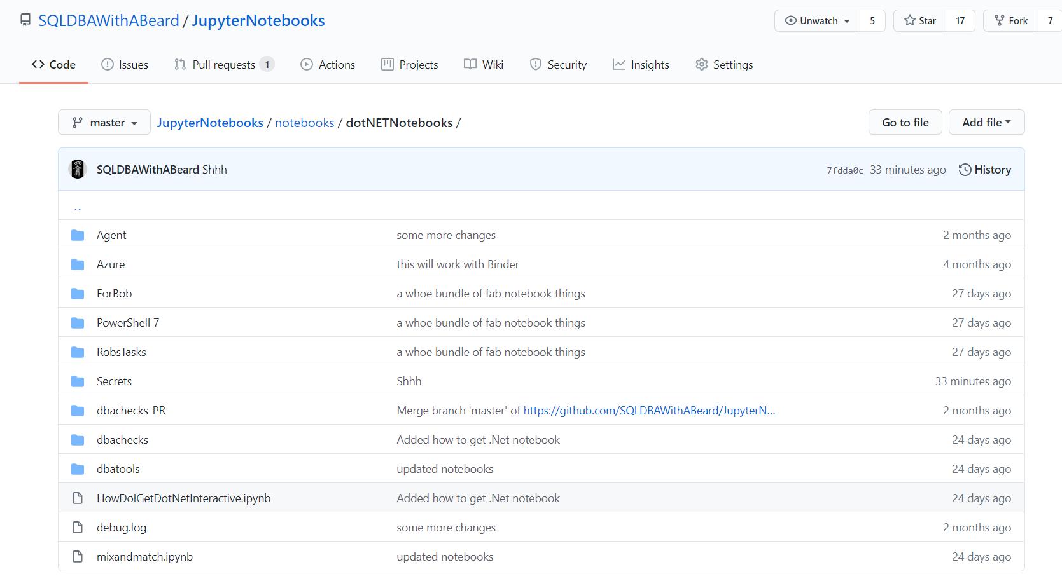Open the RobsTasks folder name
The image size is (1062, 588).
pyautogui.click(x=122, y=352)
